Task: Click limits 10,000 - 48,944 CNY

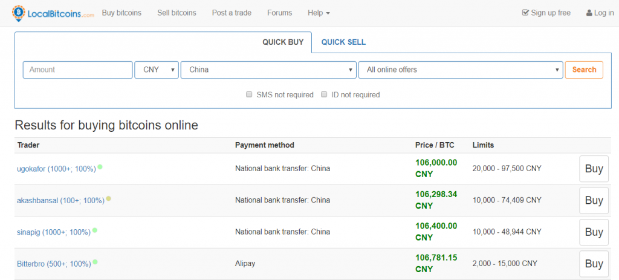Action: click(x=507, y=232)
